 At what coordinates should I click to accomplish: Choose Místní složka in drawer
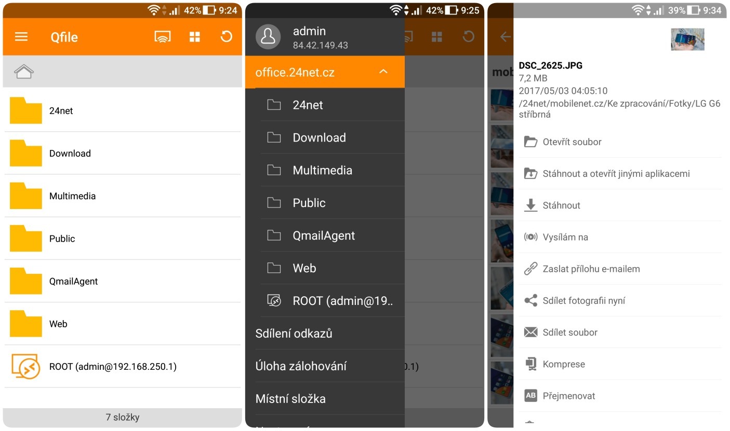290,399
